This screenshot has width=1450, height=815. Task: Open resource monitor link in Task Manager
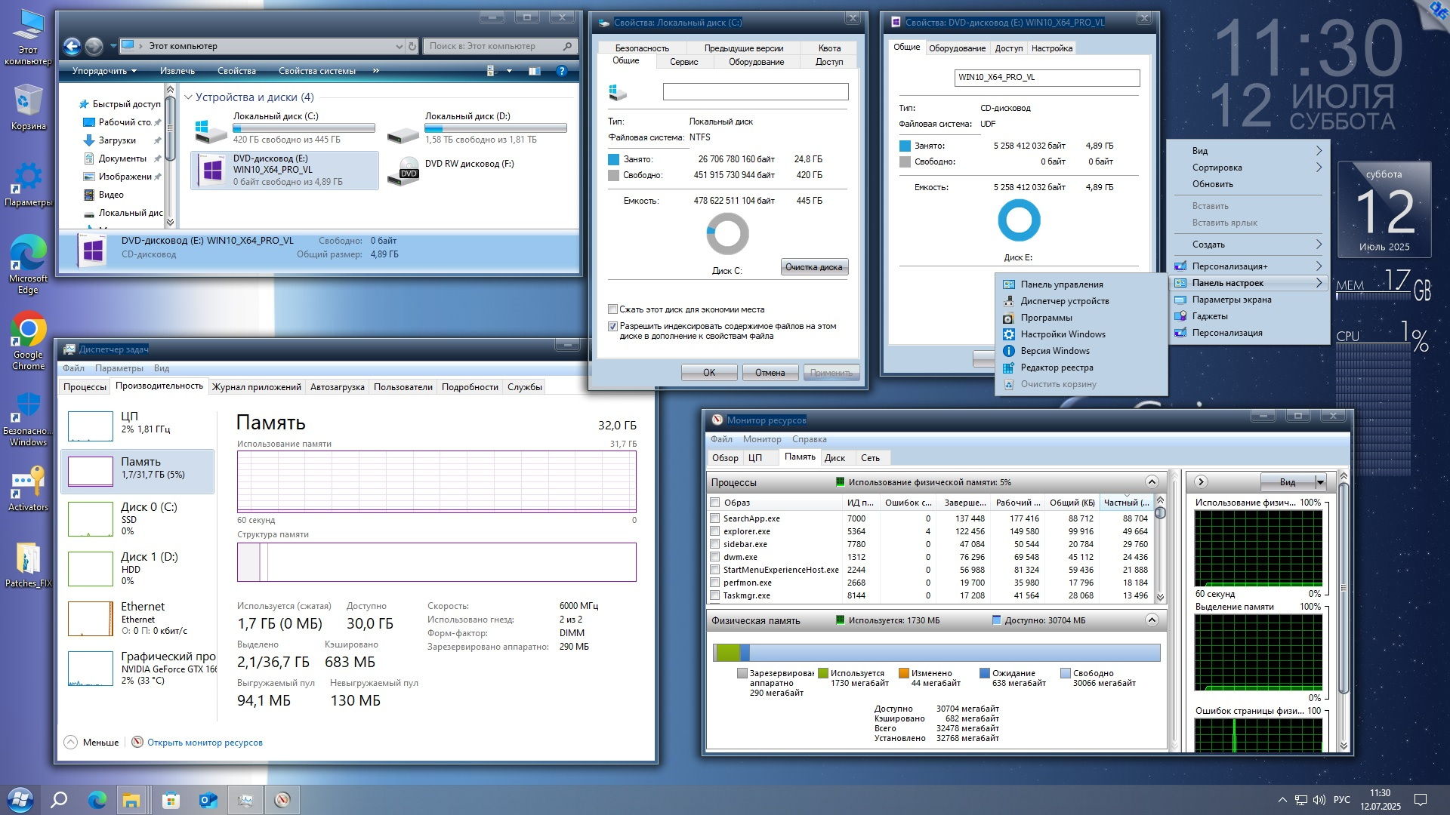204,743
